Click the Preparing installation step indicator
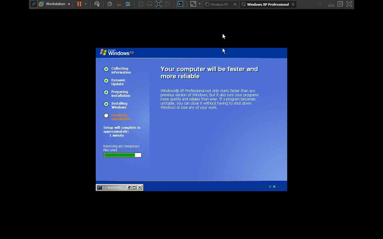383x239 pixels. [106, 92]
